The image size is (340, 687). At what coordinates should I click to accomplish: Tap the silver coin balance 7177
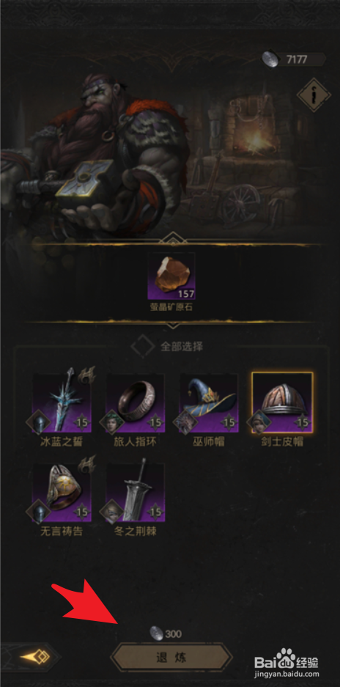point(294,59)
